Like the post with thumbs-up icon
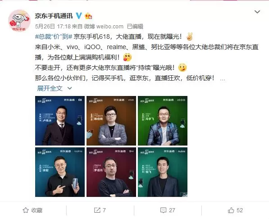This screenshot has width=269, height=219. [231, 210]
